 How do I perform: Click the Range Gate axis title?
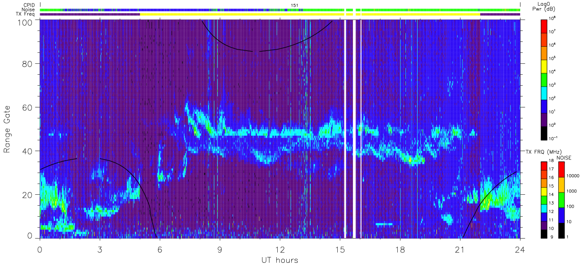pos(8,129)
